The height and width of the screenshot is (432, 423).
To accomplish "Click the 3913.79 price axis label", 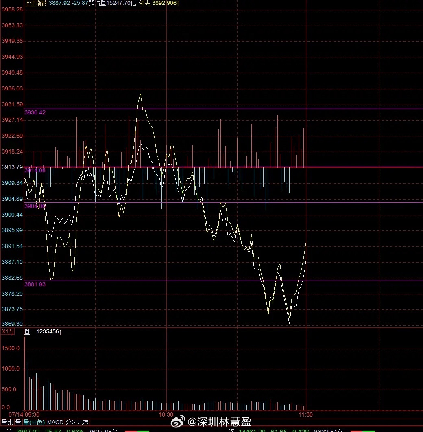I will click(12, 167).
